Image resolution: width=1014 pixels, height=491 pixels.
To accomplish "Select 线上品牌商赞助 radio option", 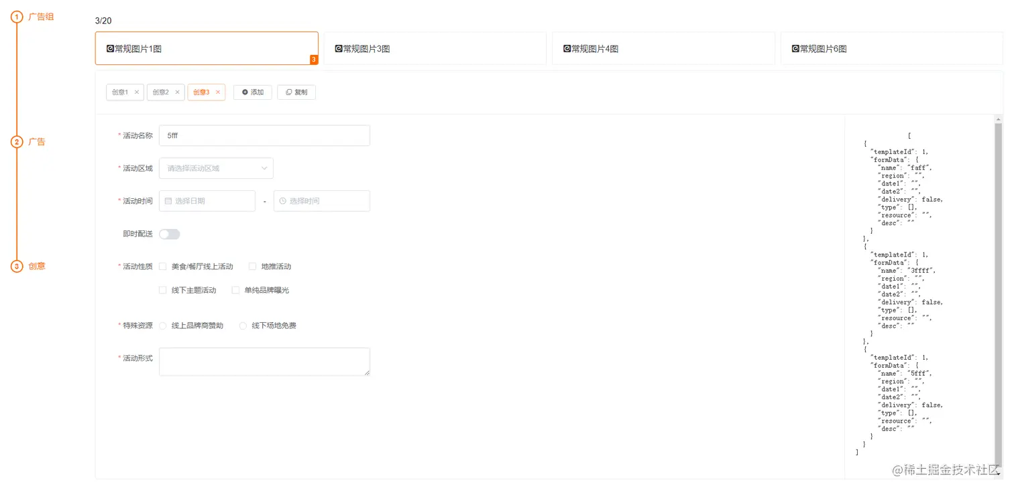I will click(163, 326).
